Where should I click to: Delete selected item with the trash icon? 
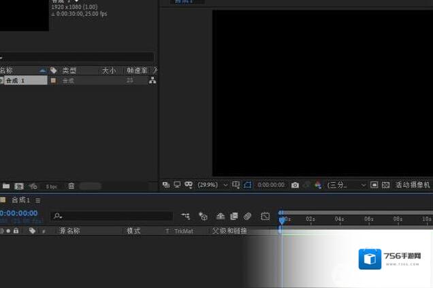71,186
